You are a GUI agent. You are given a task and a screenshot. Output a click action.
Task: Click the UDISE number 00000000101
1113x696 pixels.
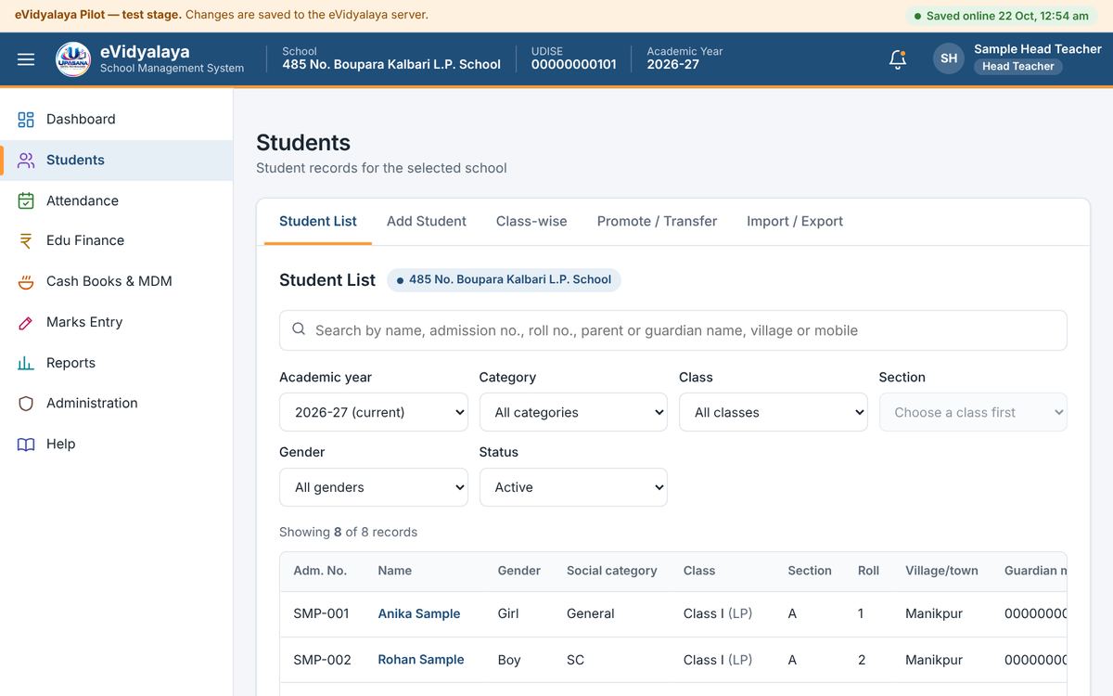[x=573, y=65]
